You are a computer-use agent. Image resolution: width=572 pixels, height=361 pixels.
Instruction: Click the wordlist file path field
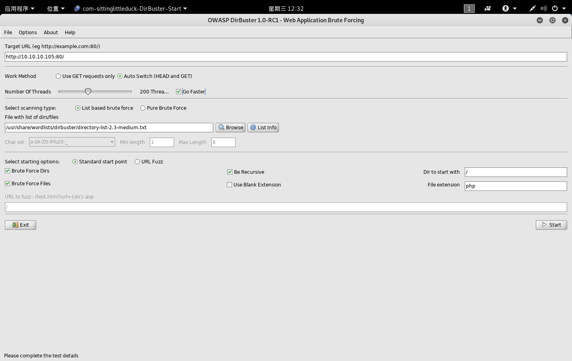pyautogui.click(x=109, y=128)
